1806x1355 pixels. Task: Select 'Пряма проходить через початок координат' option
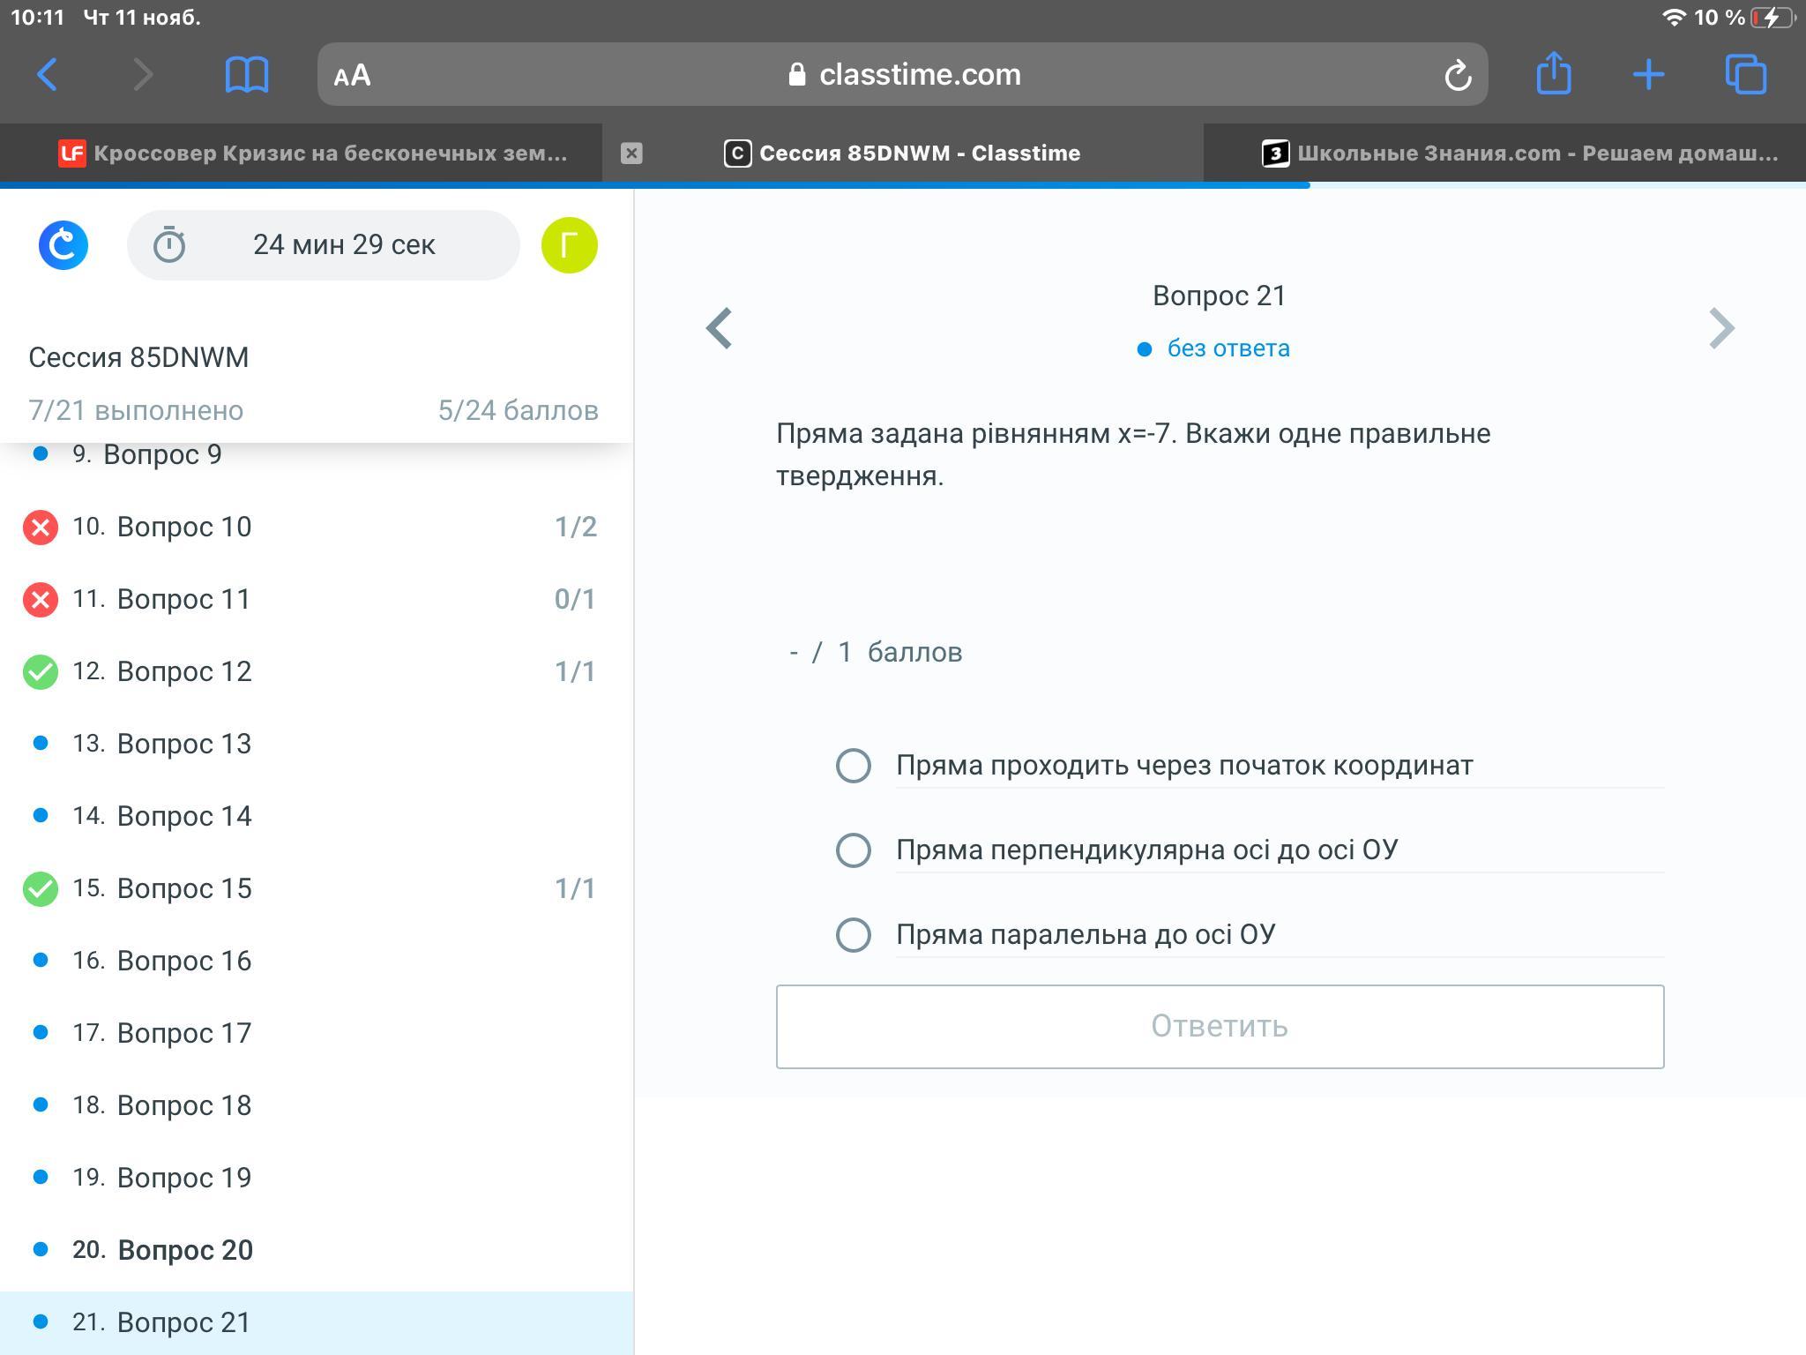[854, 766]
